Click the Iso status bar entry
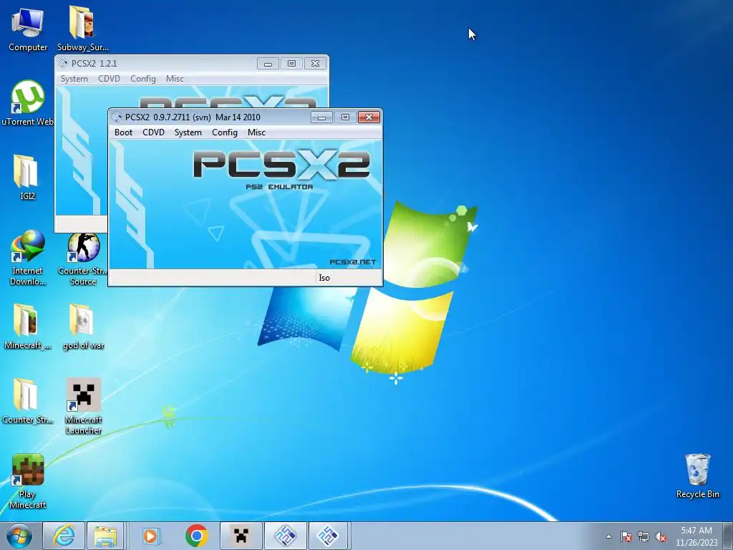This screenshot has height=550, width=733. (324, 278)
